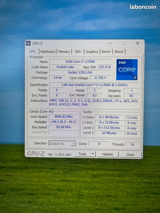The width and height of the screenshot is (160, 213).
Task: Click the Bus Speed value 99.98 MHz
Action: tap(63, 127)
